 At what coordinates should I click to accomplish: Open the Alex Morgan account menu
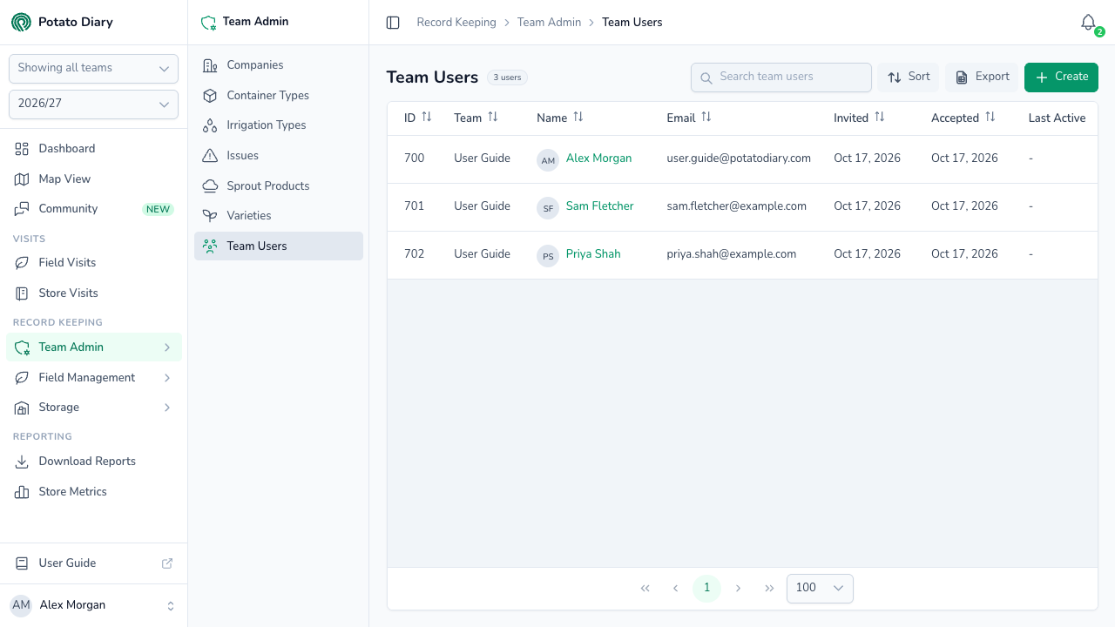coord(93,605)
